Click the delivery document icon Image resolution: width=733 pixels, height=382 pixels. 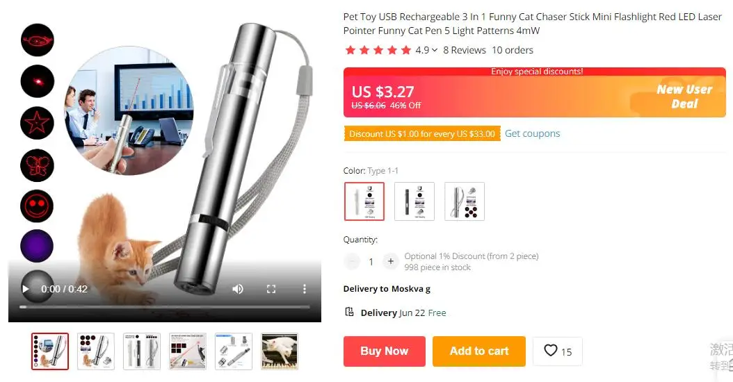349,312
